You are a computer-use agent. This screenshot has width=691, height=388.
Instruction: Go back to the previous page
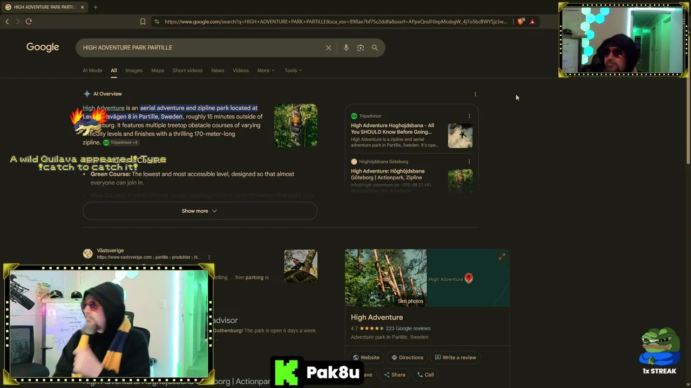(x=7, y=22)
